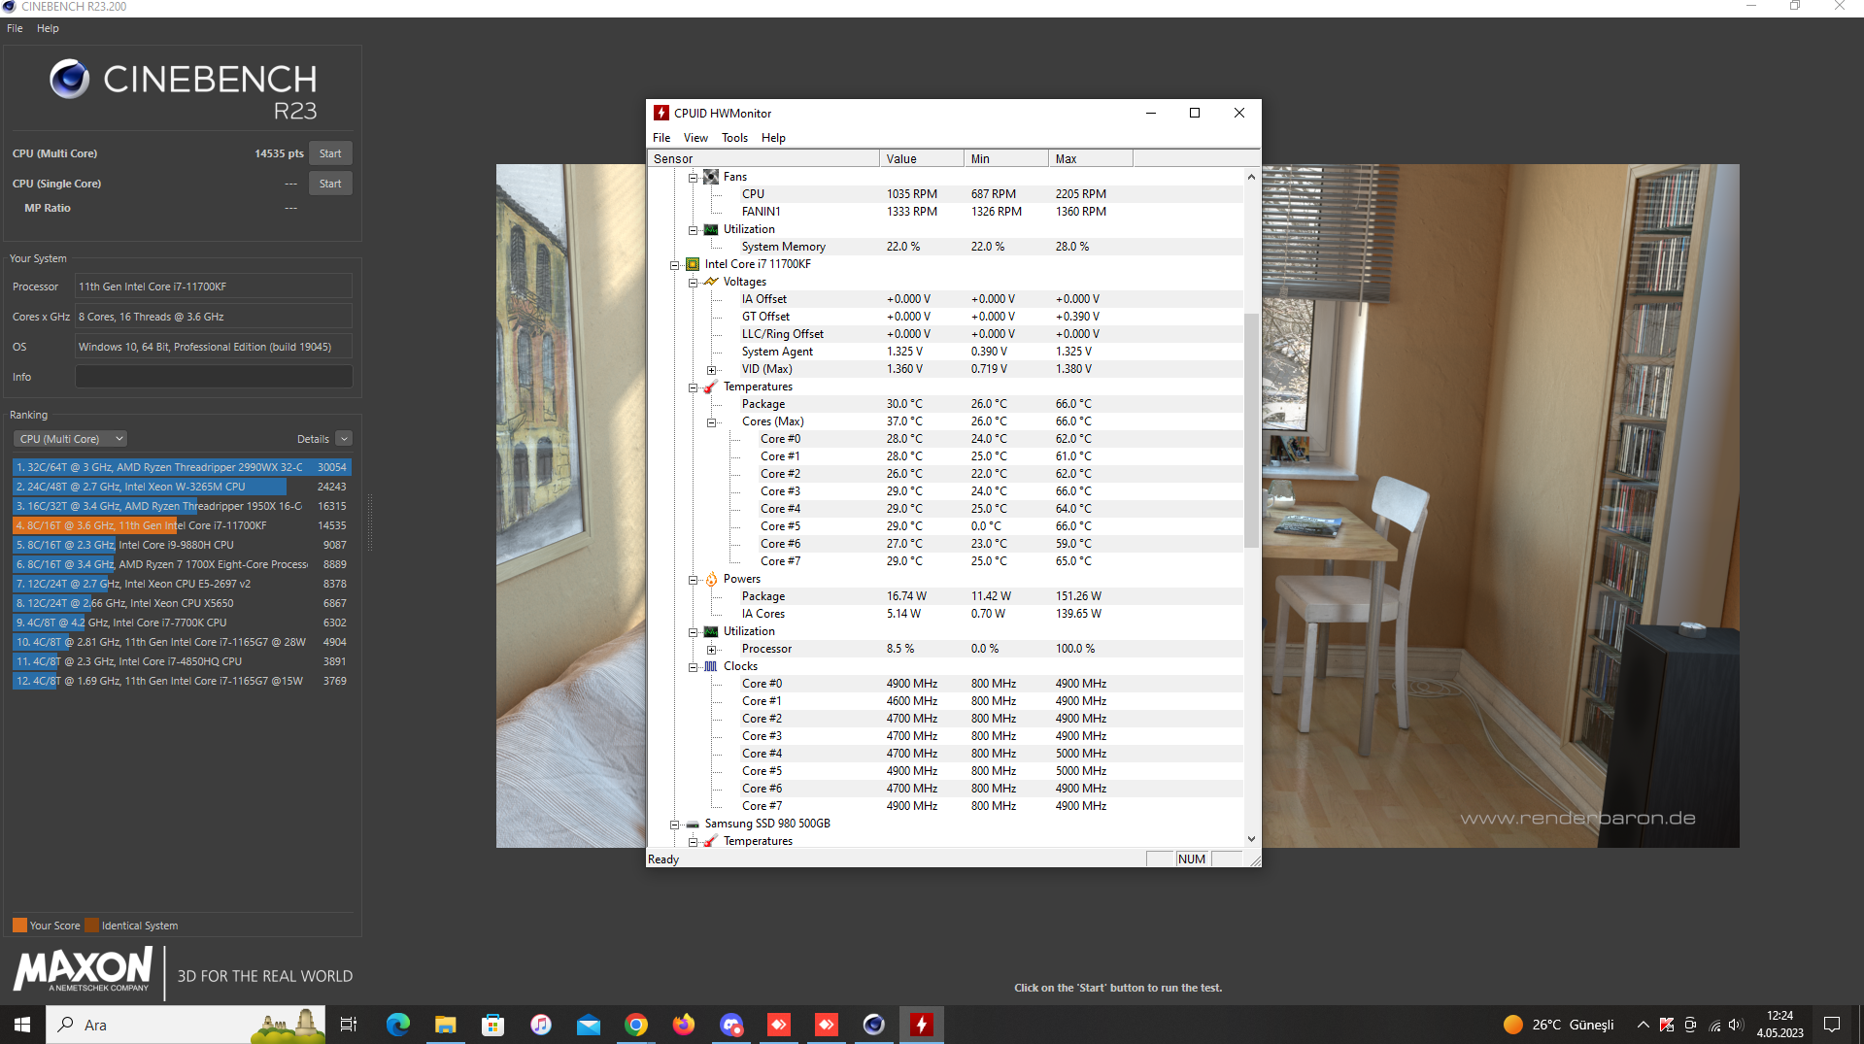Click the HWMonitor scroll down arrow
Image resolution: width=1864 pixels, height=1044 pixels.
pyautogui.click(x=1251, y=839)
